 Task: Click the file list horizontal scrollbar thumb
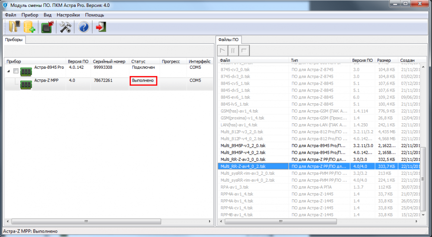pyautogui.click(x=281, y=221)
